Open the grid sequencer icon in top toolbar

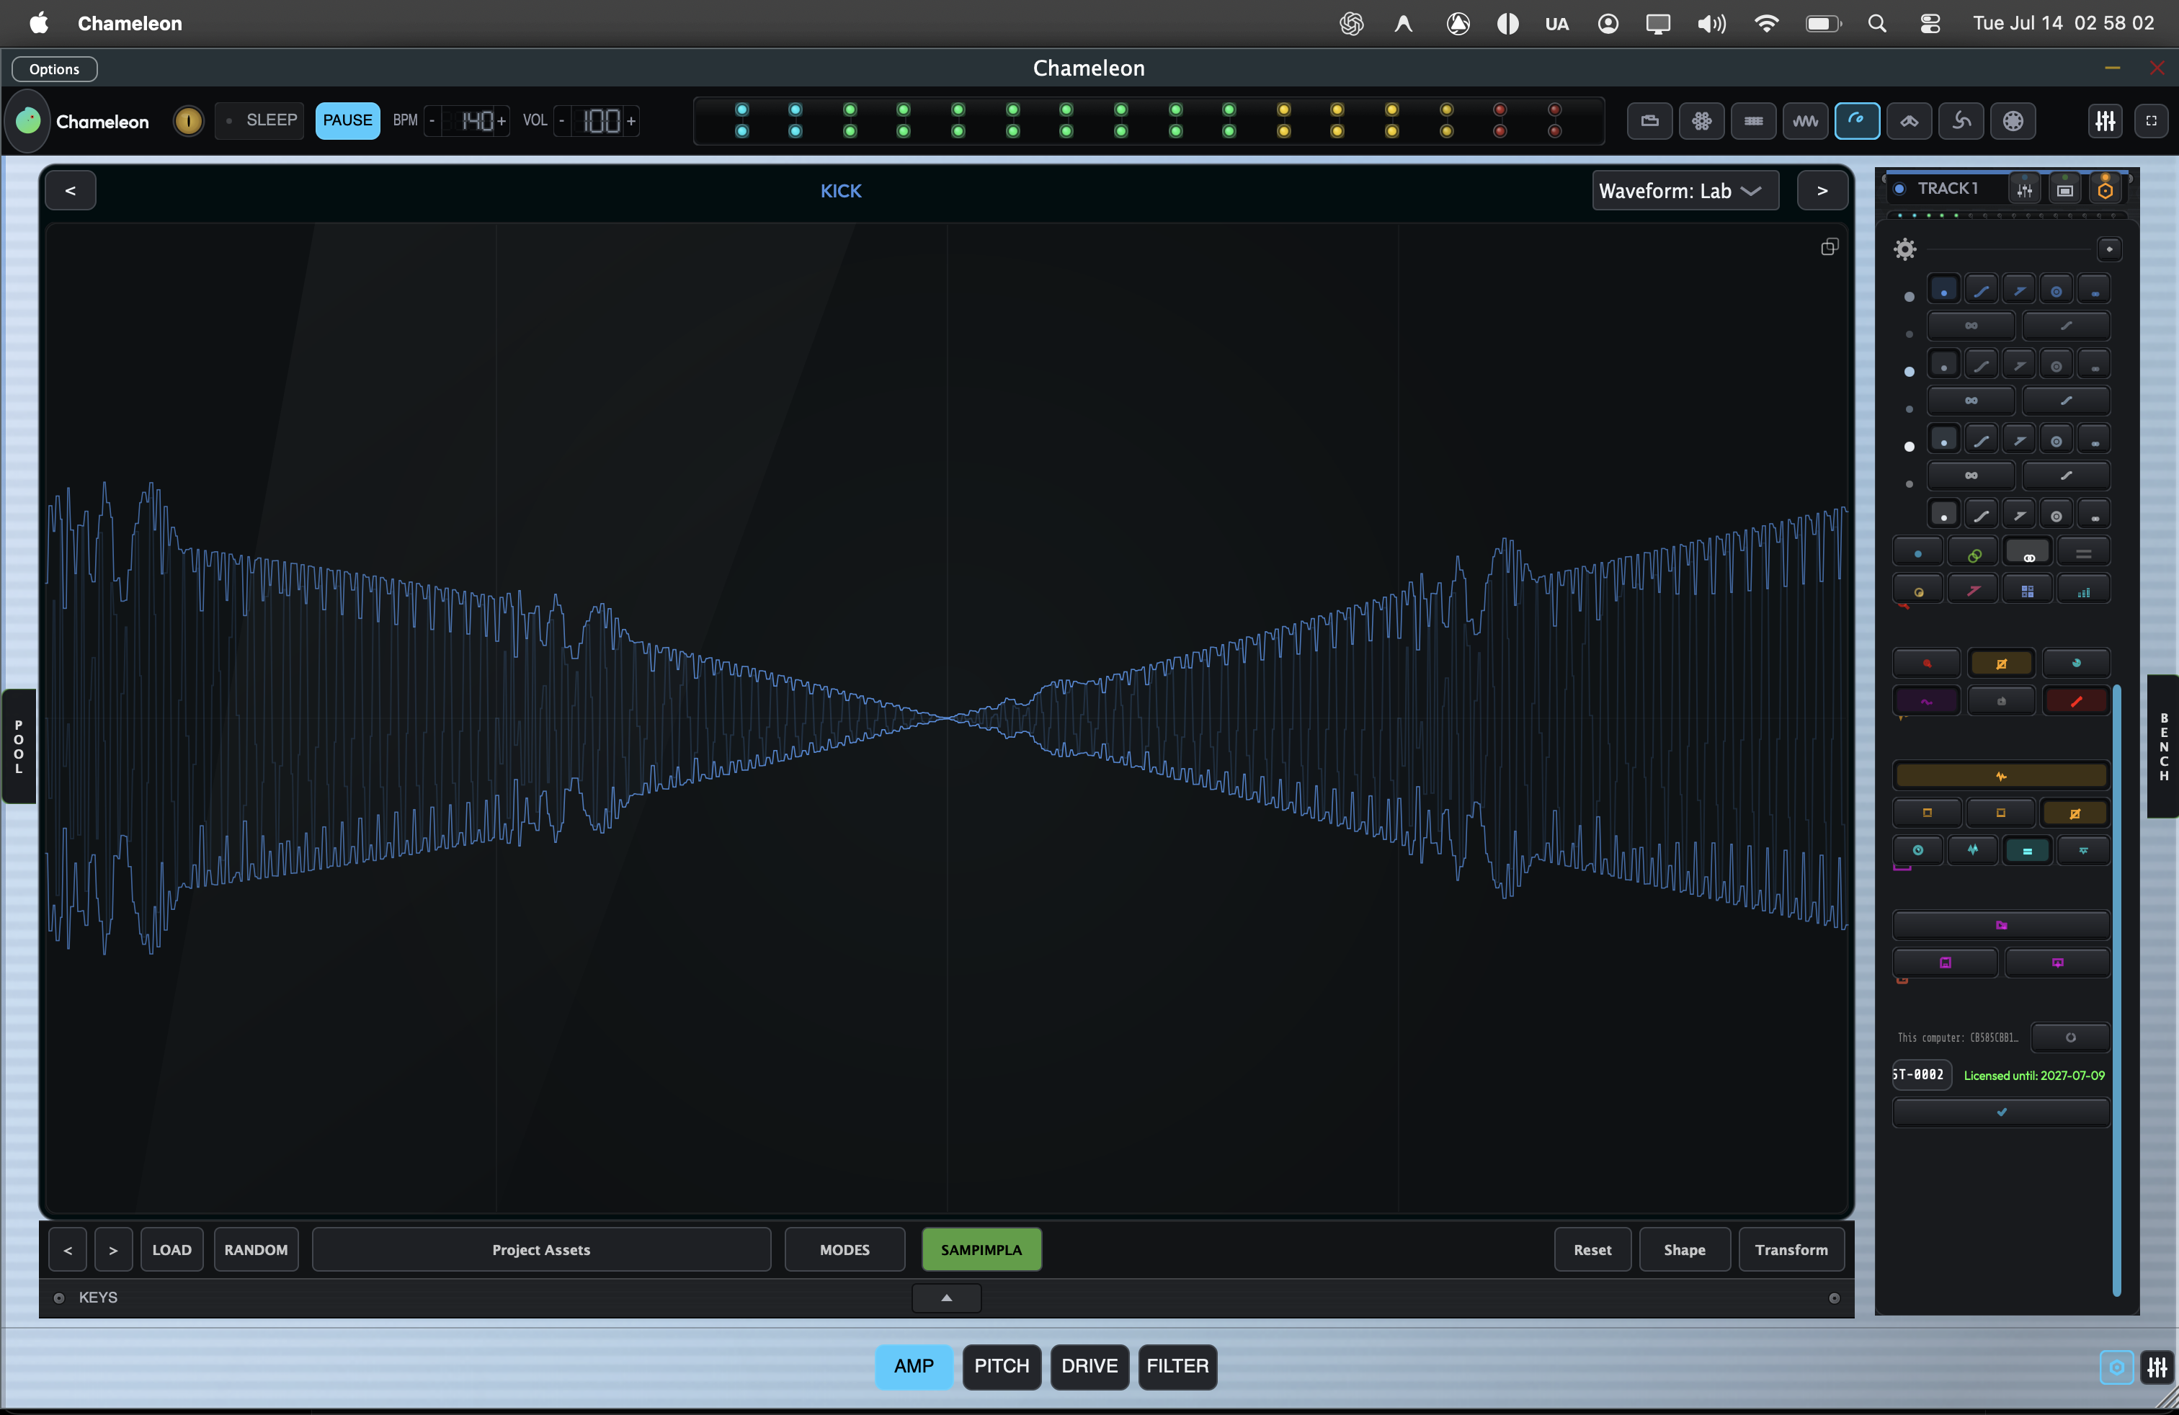pyautogui.click(x=1753, y=121)
